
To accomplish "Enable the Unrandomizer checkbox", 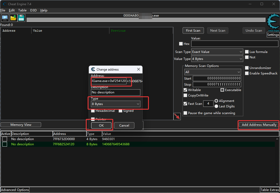I will 247,68.
